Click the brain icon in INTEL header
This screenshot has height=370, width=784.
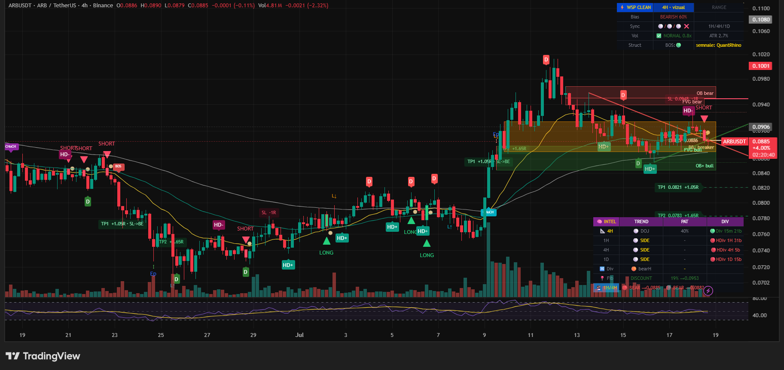pyautogui.click(x=599, y=222)
